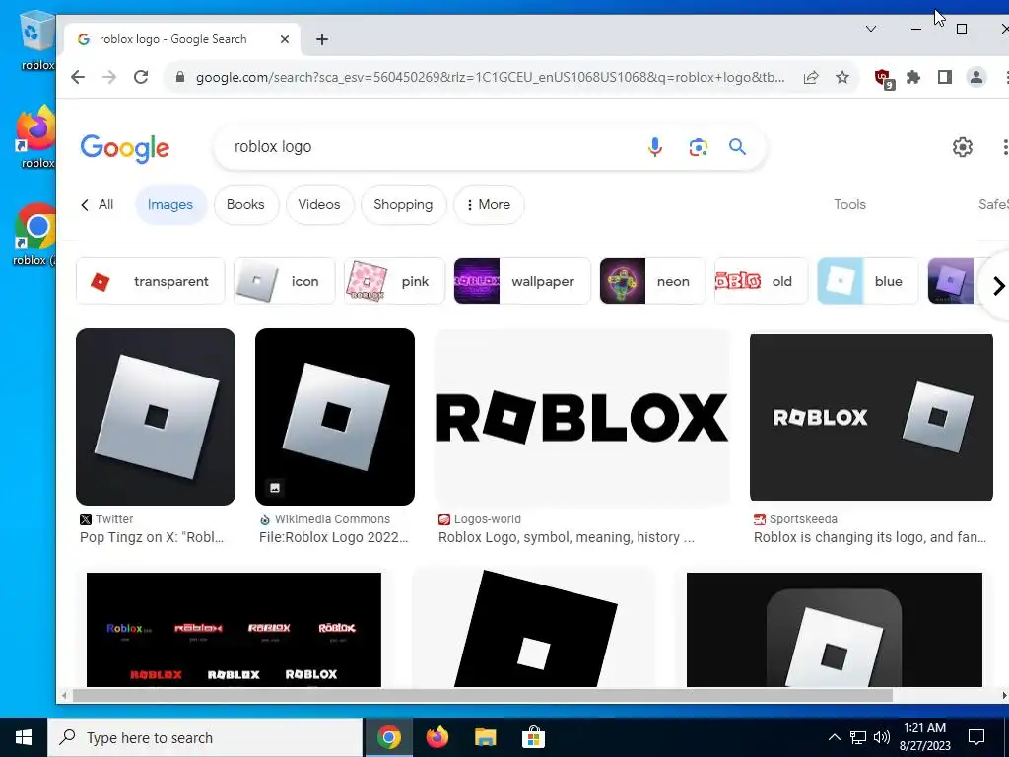Bookmark this page with star icon
The width and height of the screenshot is (1009, 757).
tap(842, 77)
